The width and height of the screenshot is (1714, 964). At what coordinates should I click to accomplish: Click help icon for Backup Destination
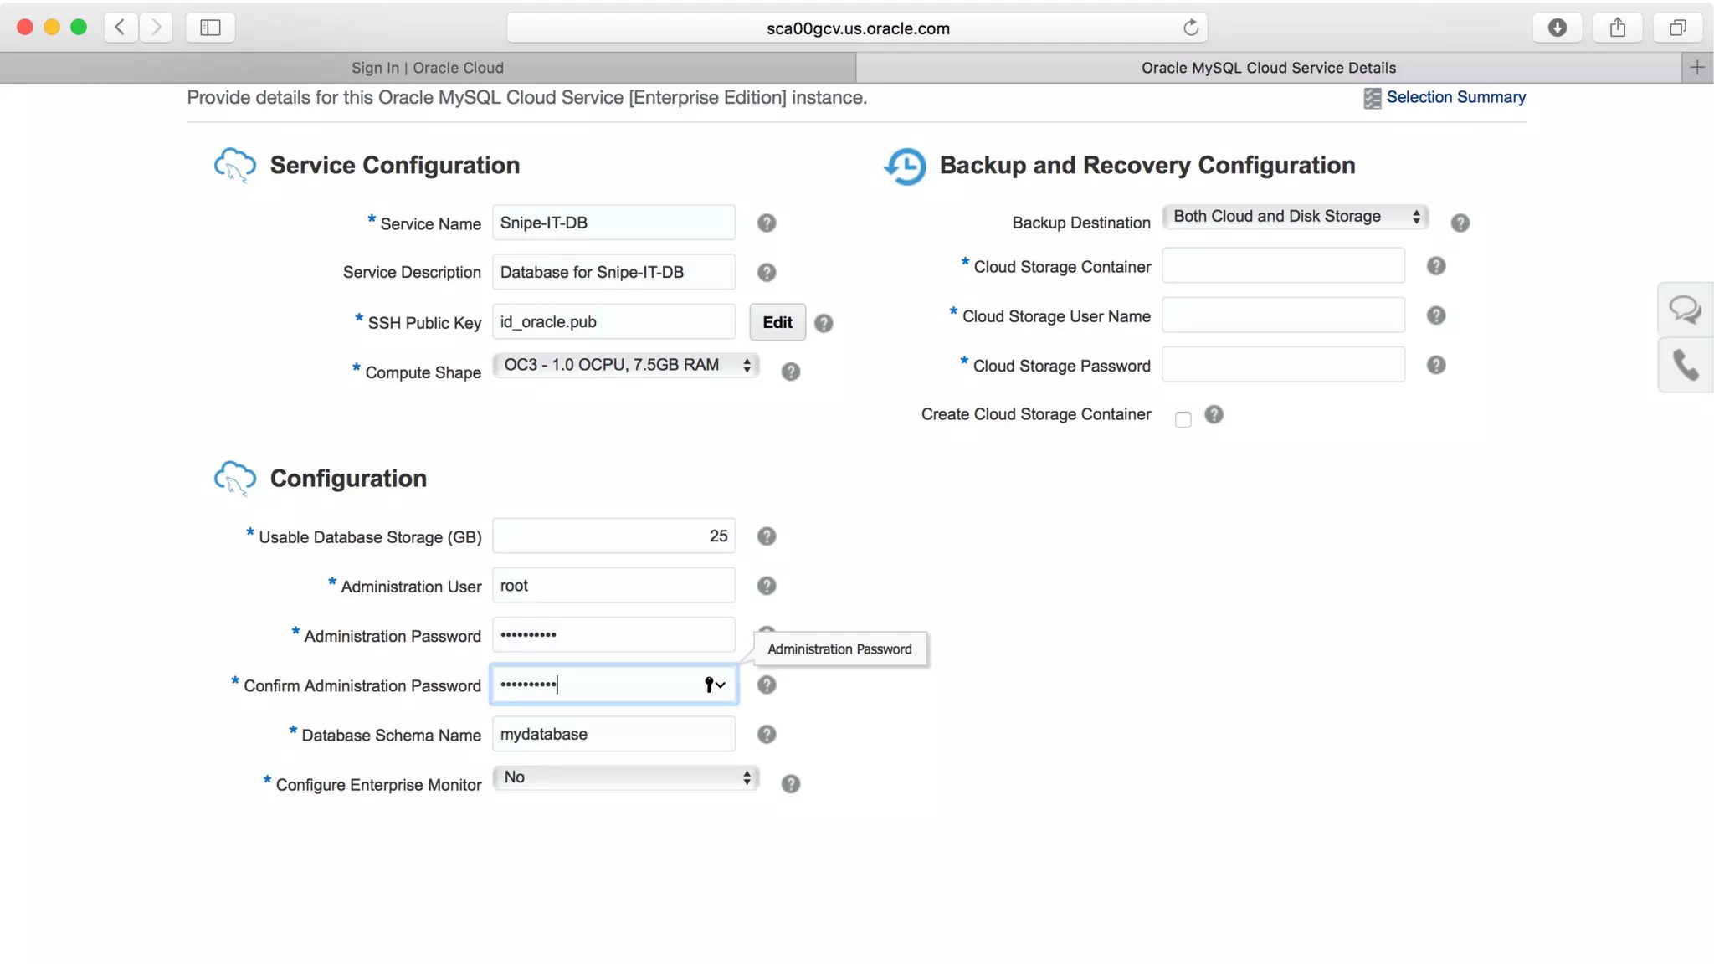coord(1460,223)
